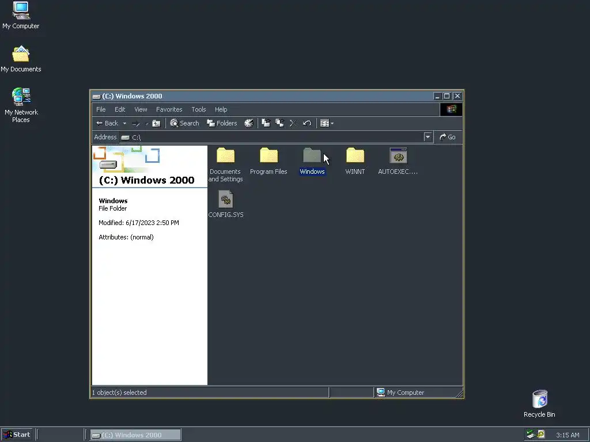
Task: Click the My Documents desktop icon
Action: point(21,59)
